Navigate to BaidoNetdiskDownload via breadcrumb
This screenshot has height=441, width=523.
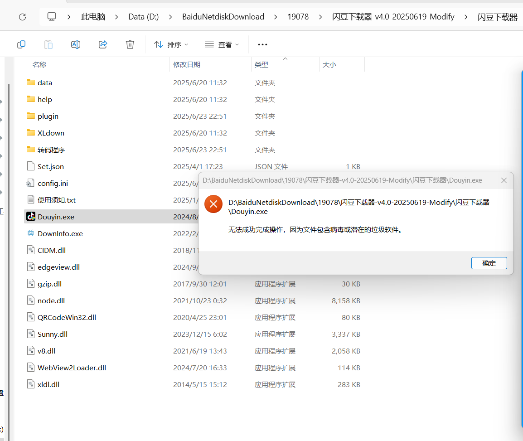tap(223, 16)
